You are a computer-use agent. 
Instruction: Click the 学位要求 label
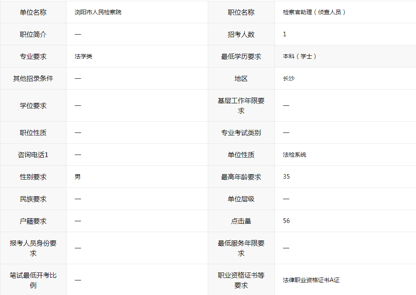(33, 105)
